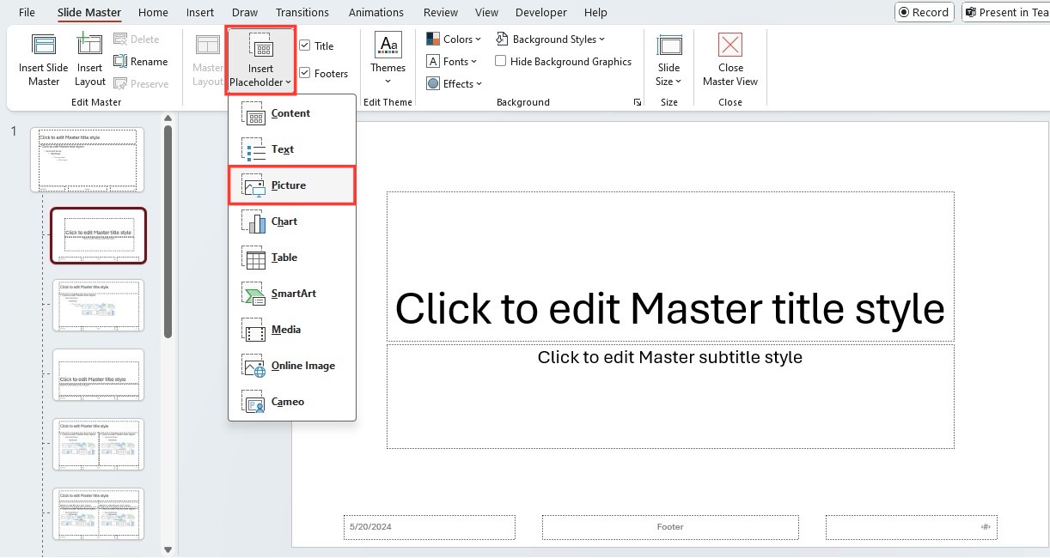Click the Rename button in Edit Master
Image resolution: width=1050 pixels, height=558 pixels.
(141, 62)
